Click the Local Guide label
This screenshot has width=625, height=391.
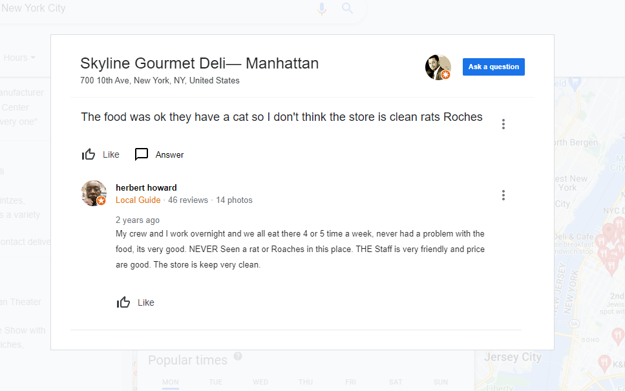138,200
